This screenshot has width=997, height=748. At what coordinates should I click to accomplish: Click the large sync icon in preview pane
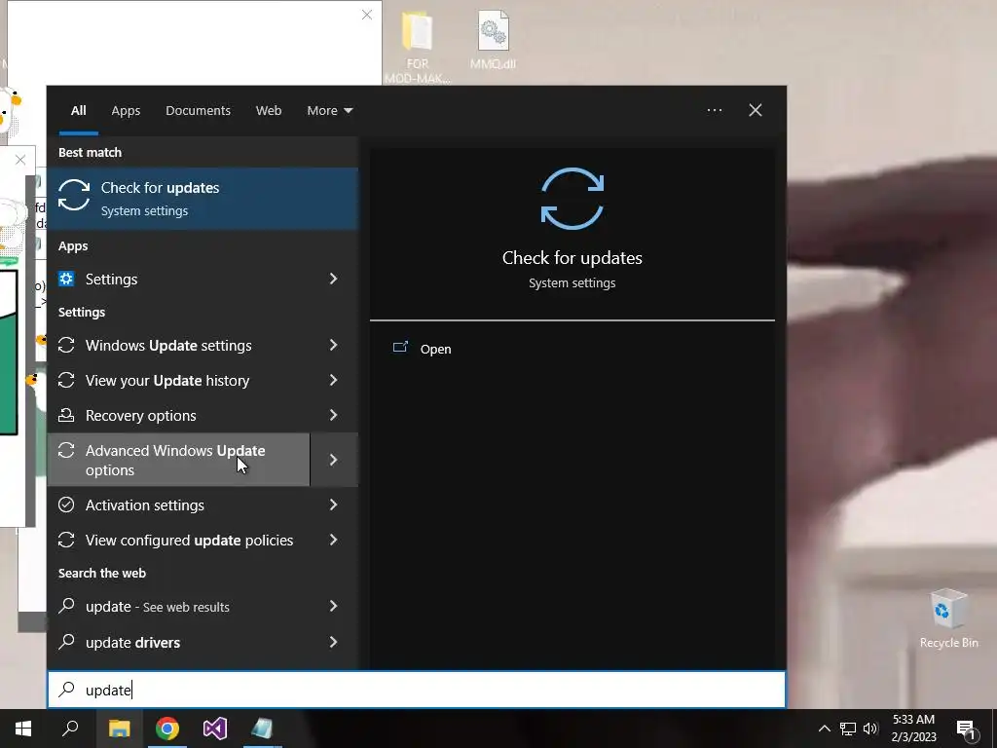click(x=572, y=199)
